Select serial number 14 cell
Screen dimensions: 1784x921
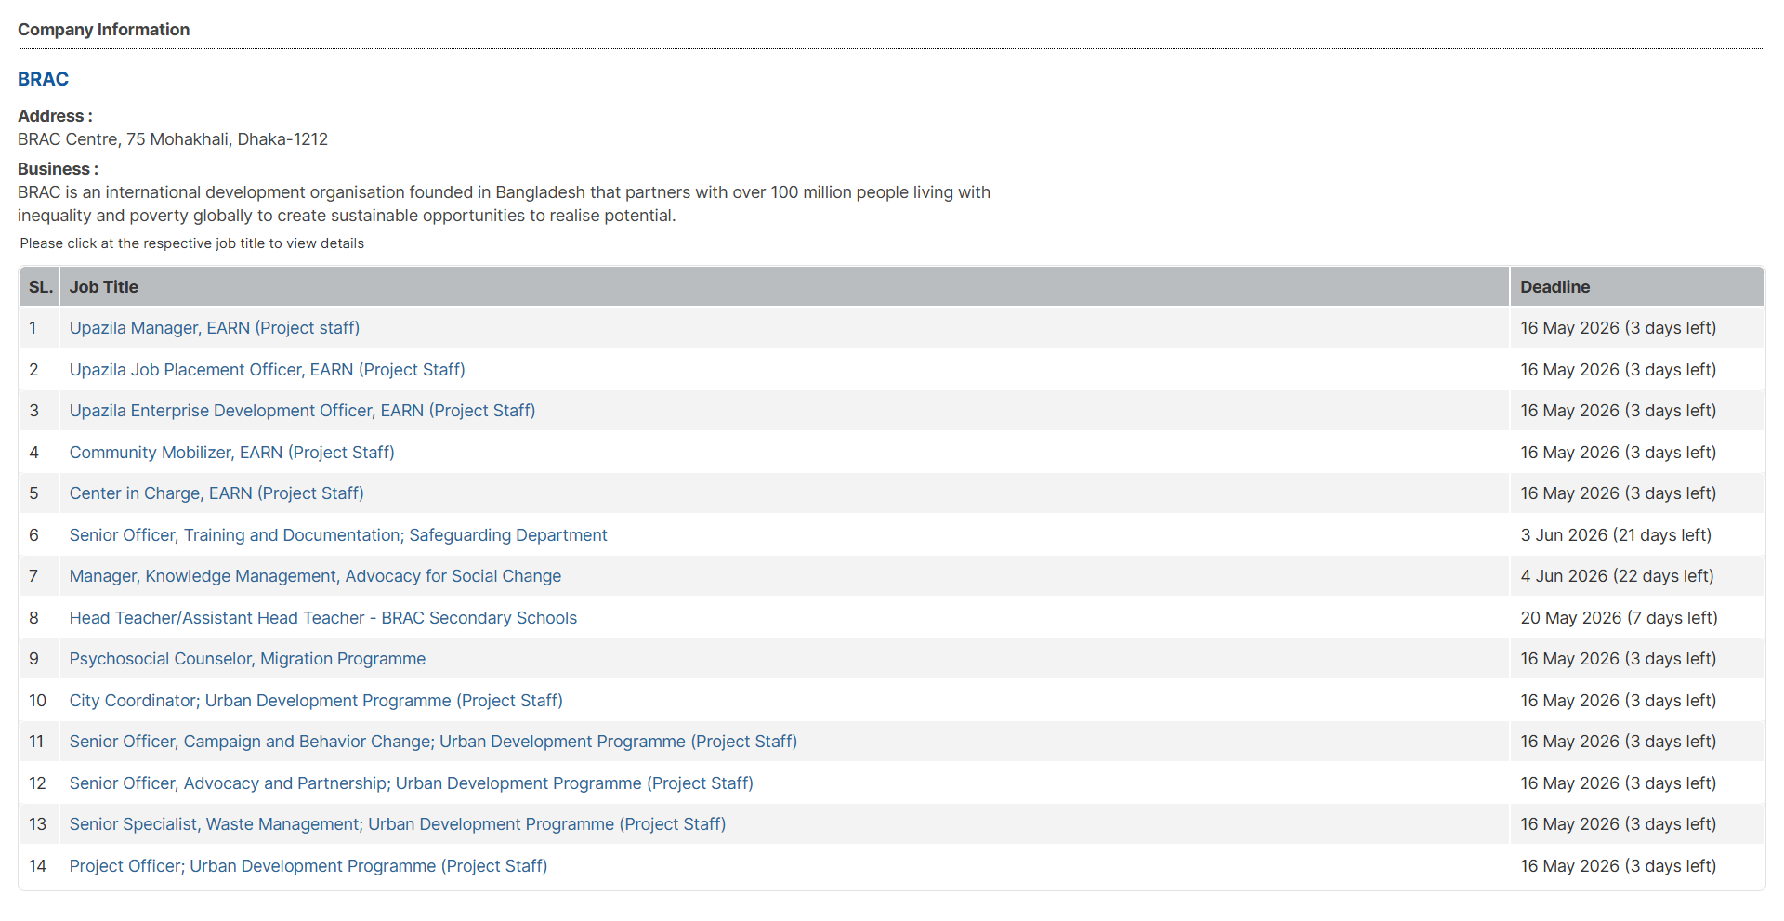pyautogui.click(x=37, y=866)
